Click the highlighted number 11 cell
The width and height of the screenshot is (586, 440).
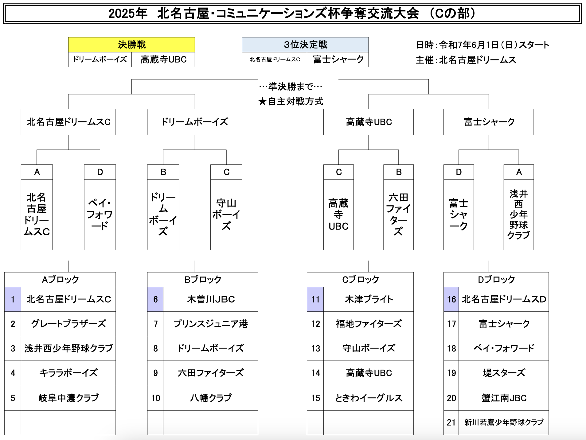pos(315,299)
